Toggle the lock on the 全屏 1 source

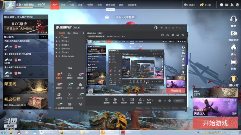point(59,37)
